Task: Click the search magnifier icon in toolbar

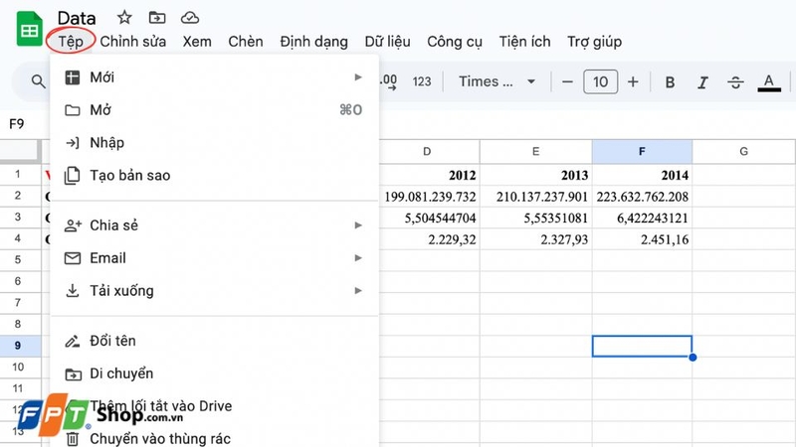Action: click(39, 81)
